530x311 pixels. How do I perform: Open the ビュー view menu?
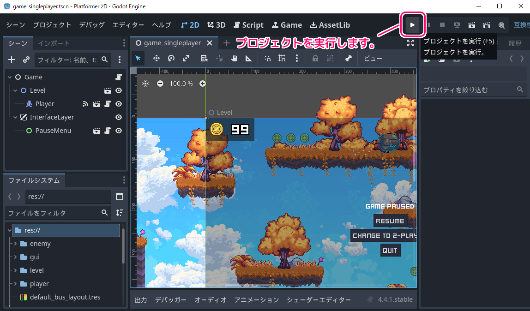pyautogui.click(x=373, y=59)
